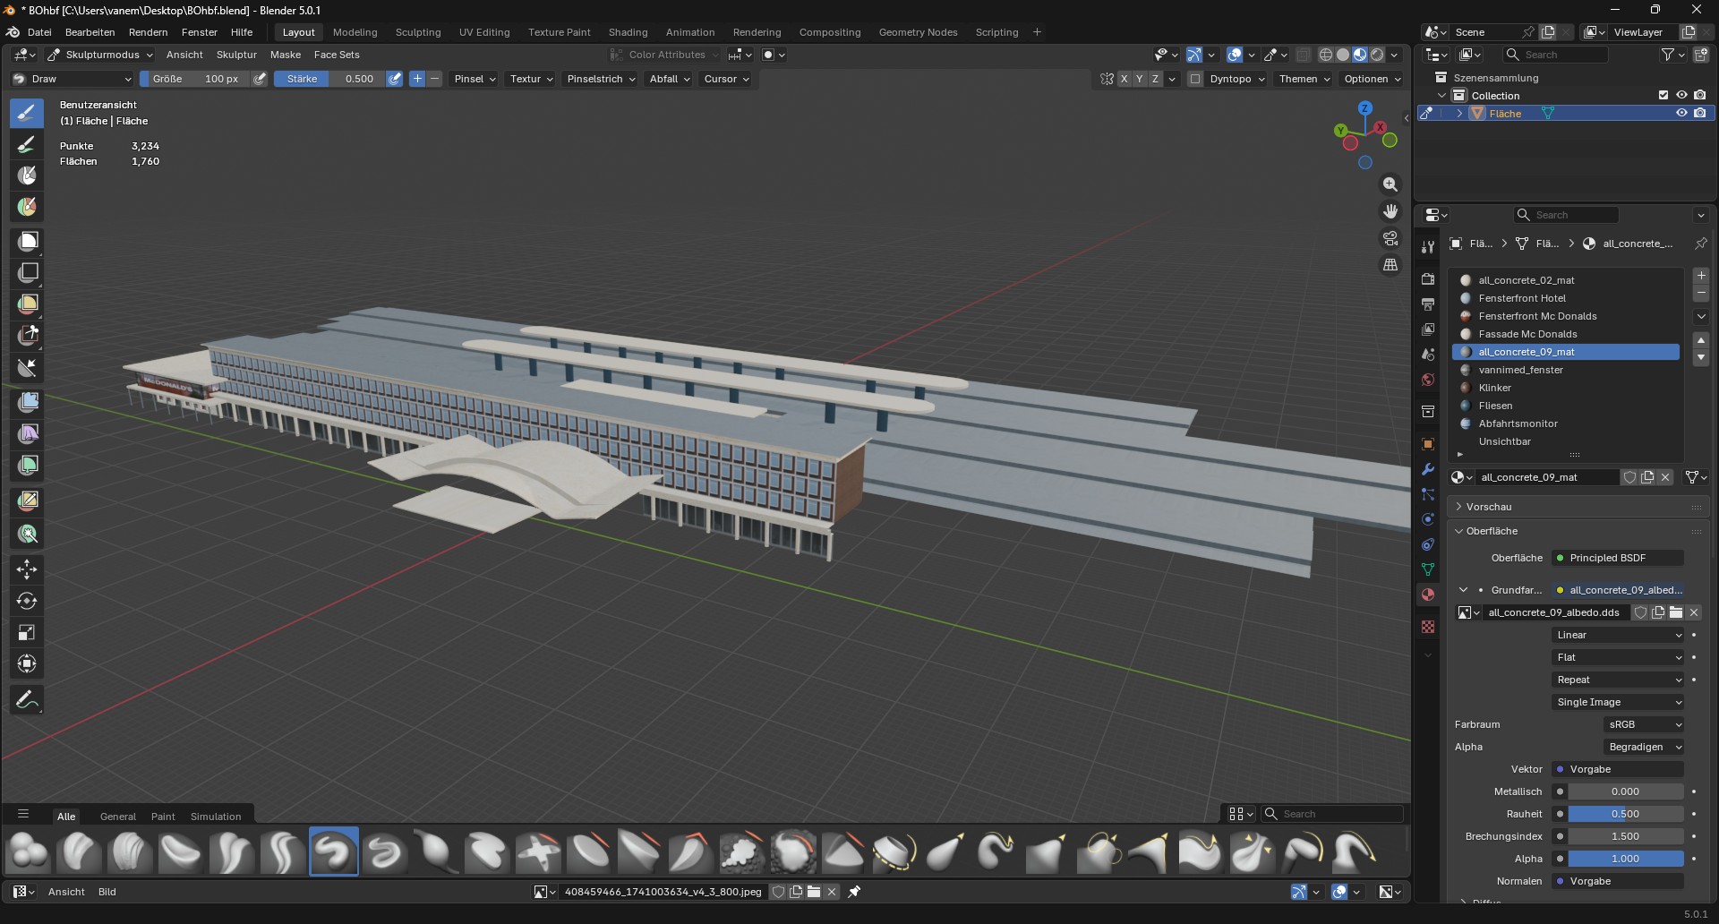This screenshot has height=924, width=1719.
Task: Toggle Collection exclude checkbox in outliner
Action: pyautogui.click(x=1663, y=96)
